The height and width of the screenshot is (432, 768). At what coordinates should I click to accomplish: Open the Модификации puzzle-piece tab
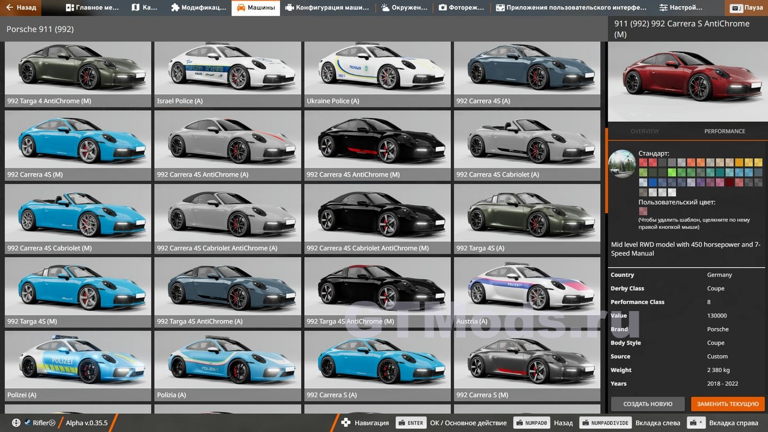click(x=198, y=8)
